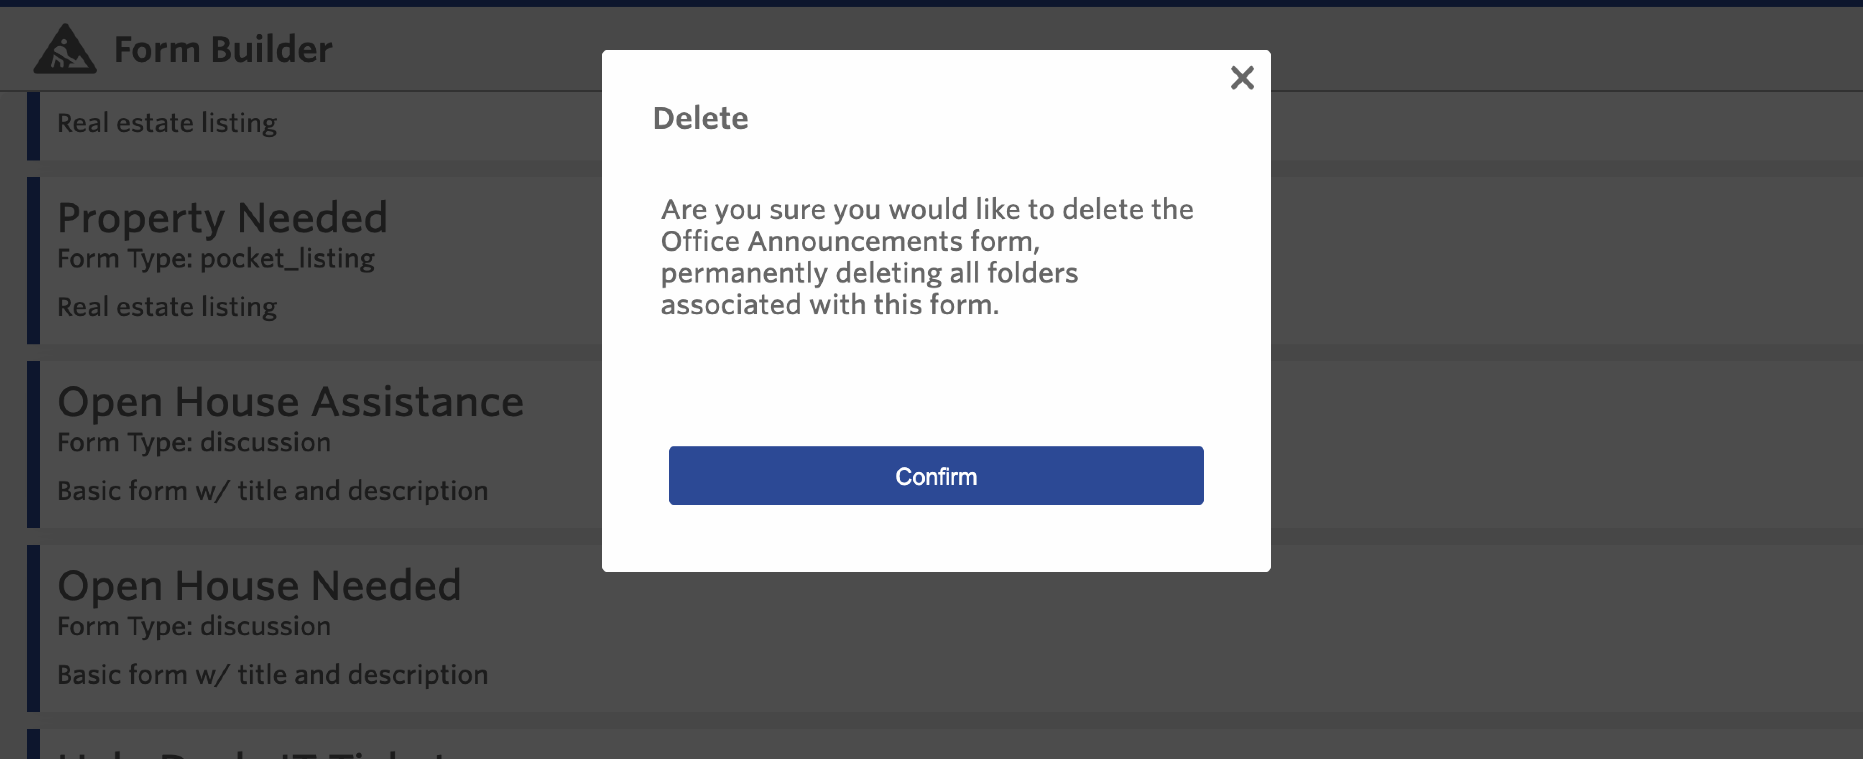Click the Form Type: pocket_listing label

click(215, 258)
